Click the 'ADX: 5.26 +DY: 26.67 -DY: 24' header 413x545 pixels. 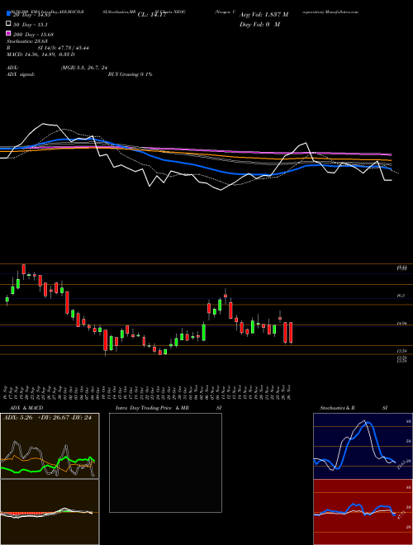click(x=47, y=418)
